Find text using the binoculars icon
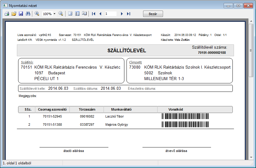 [x=28, y=14]
